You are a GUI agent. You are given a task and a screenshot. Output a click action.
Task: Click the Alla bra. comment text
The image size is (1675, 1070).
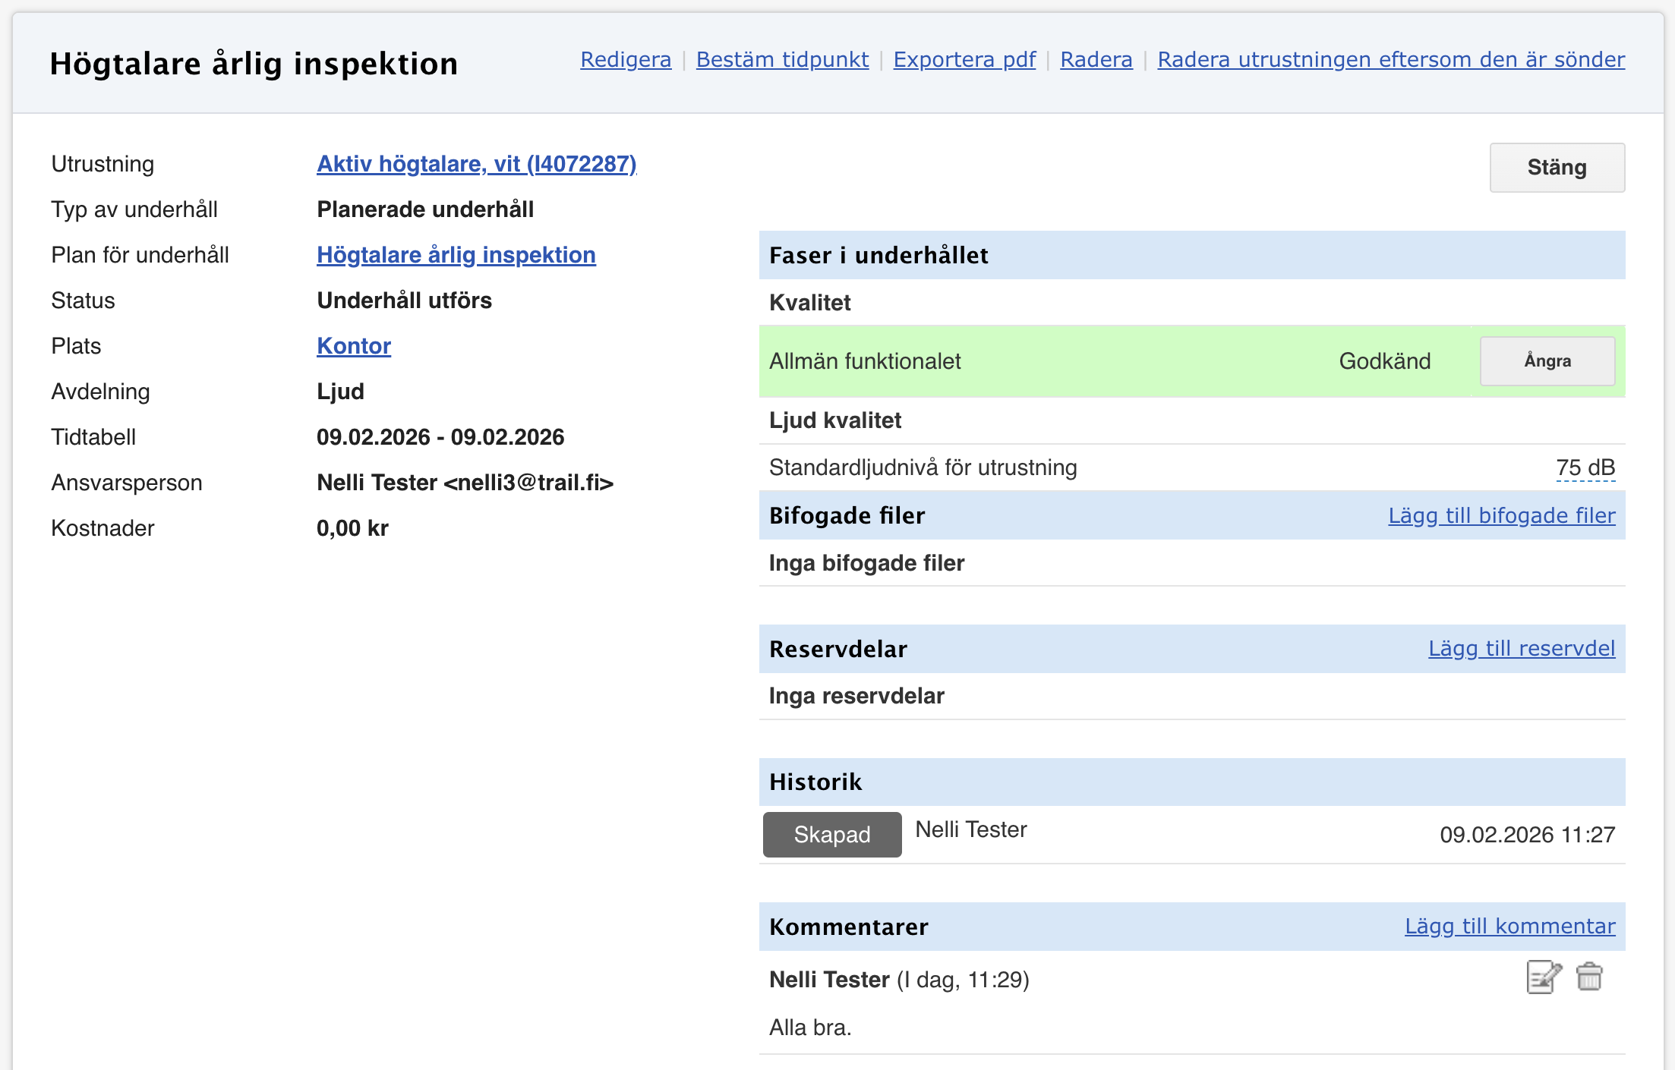tap(810, 1028)
